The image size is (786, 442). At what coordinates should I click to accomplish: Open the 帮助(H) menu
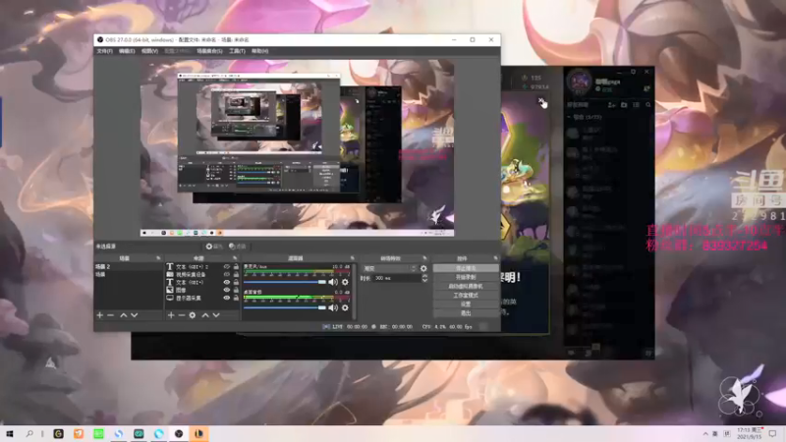pyautogui.click(x=259, y=51)
